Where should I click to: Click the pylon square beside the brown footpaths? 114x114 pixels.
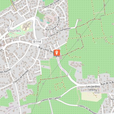[105, 5]
